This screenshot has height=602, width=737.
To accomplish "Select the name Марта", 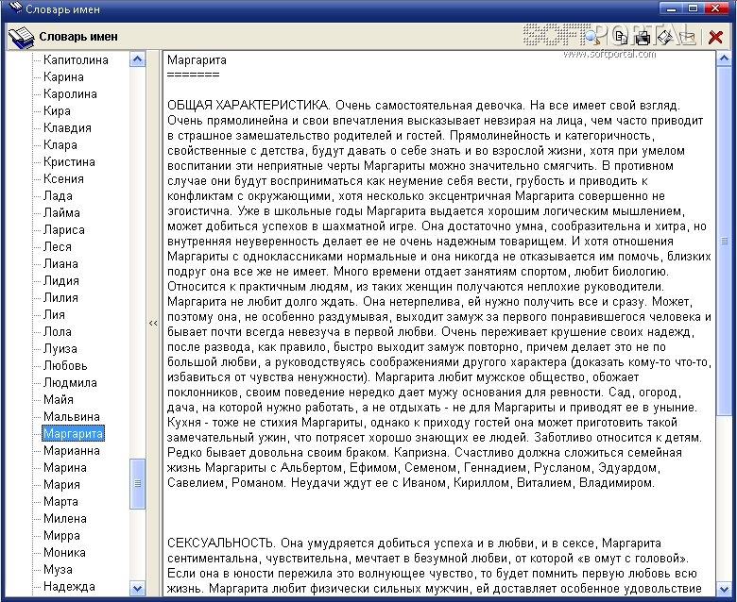I will tap(60, 502).
